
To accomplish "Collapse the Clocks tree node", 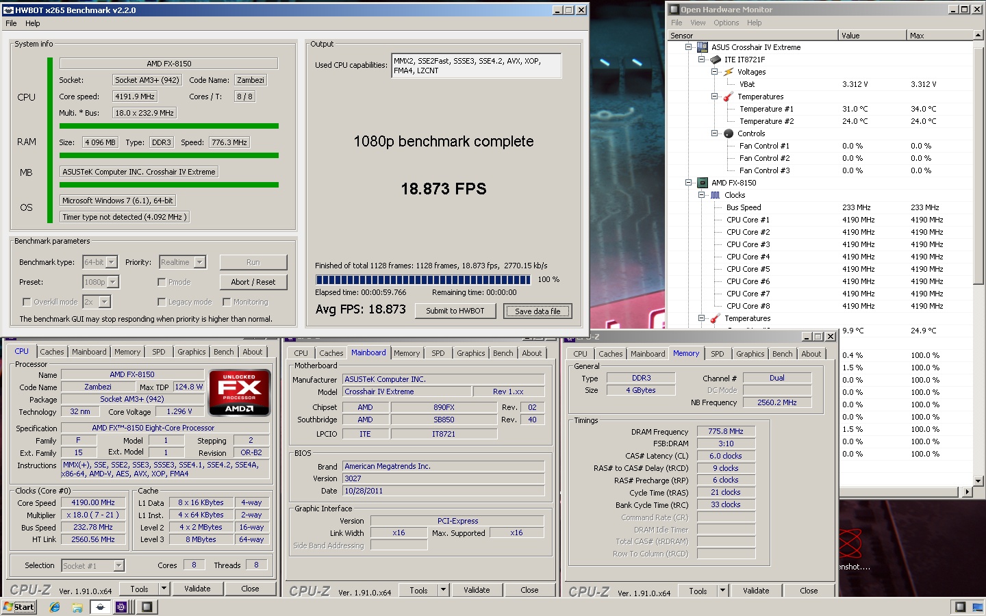I will pos(702,195).
